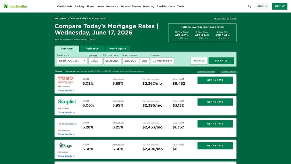Click APR info icon in Sage row
The image size is (291, 164).
pos(88,144)
